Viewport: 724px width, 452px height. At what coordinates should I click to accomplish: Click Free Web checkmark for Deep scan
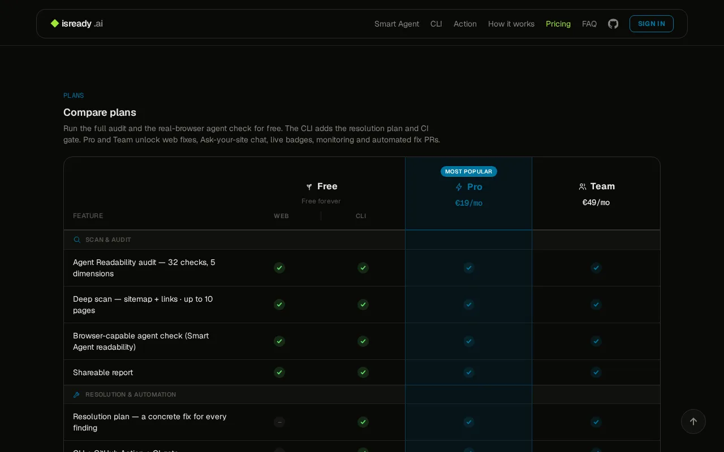[x=279, y=305]
